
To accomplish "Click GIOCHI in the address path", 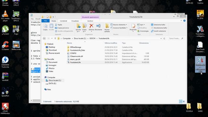I will click(x=92, y=38).
